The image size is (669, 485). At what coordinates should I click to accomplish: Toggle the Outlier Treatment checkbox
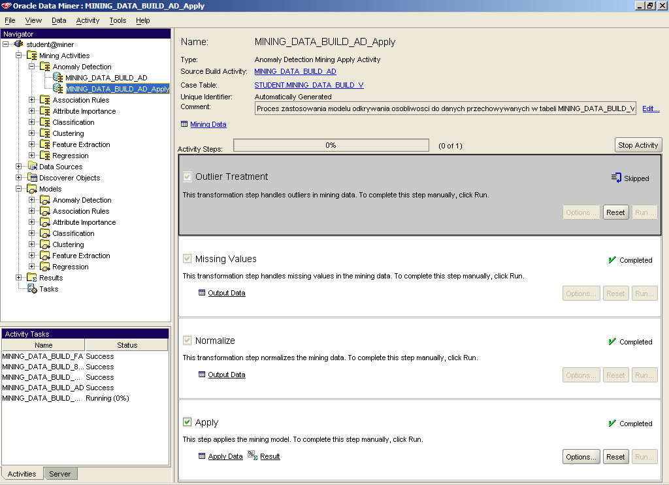187,176
